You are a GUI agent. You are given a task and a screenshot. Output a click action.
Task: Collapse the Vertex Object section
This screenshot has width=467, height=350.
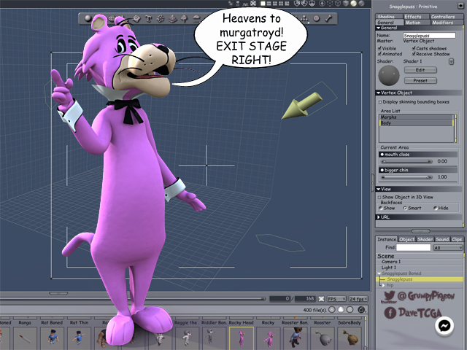pyautogui.click(x=378, y=93)
